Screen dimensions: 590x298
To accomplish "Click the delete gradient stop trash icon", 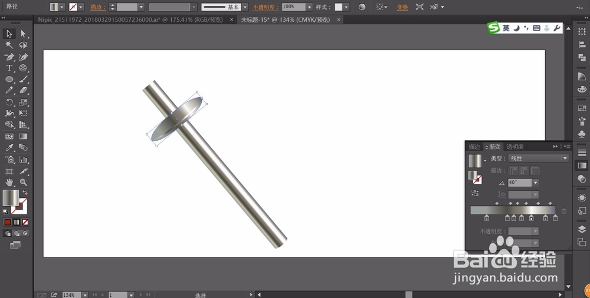I will pos(563,211).
